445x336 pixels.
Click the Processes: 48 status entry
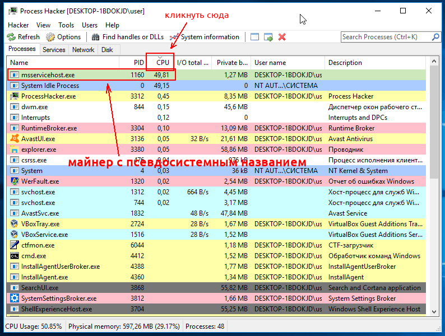click(x=205, y=326)
